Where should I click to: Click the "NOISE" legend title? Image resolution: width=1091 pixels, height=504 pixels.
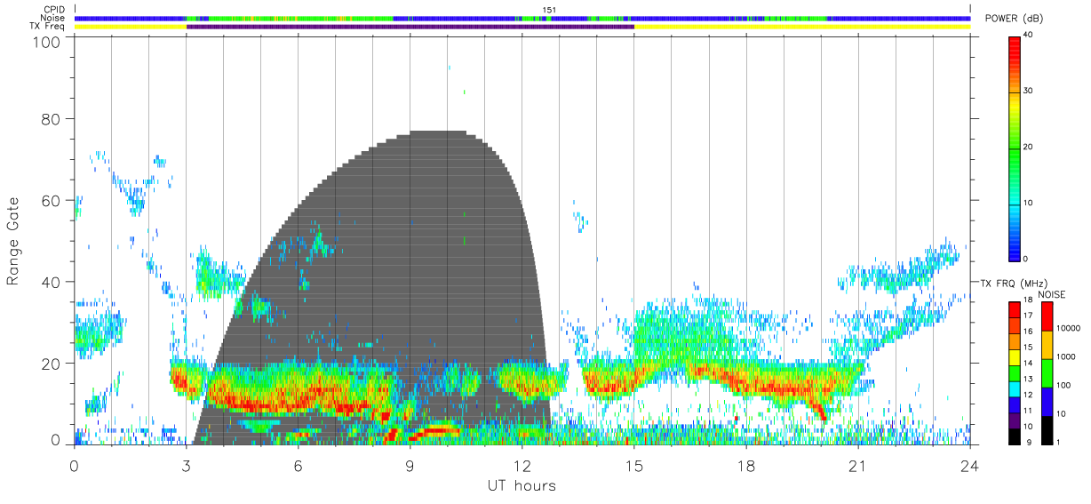coord(1052,294)
